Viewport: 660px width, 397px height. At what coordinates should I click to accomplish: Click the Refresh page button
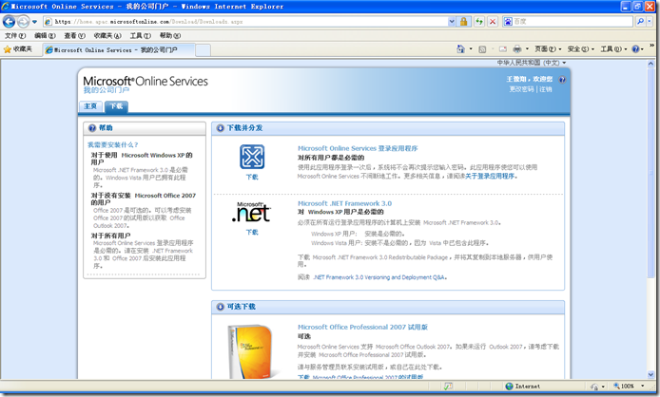pos(479,21)
